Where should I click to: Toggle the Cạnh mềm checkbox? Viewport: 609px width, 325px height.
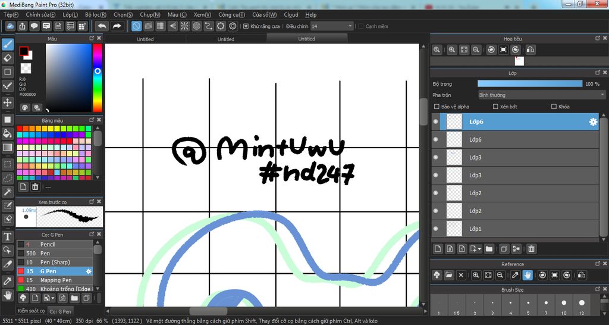pos(361,26)
